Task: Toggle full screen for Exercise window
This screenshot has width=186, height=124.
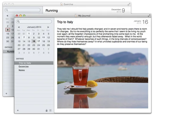Action: click(129, 4)
